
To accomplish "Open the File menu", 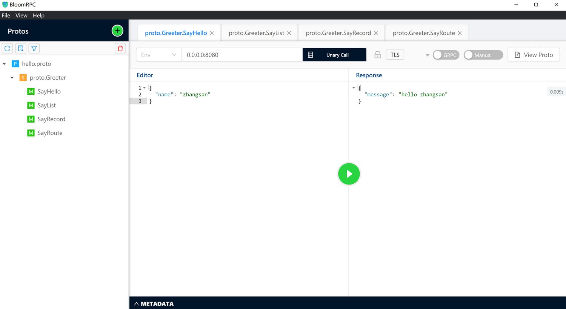I will coord(6,15).
